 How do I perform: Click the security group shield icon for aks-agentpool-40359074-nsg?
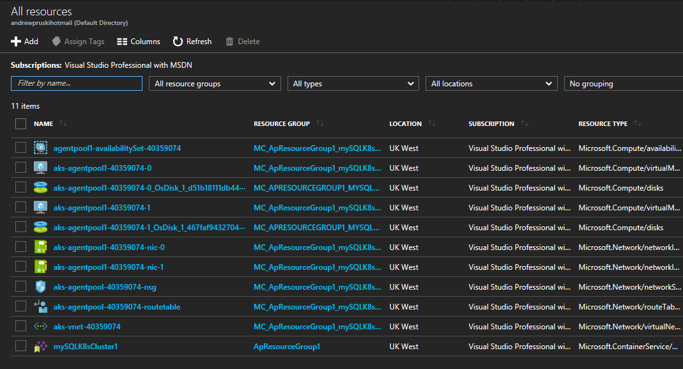40,287
